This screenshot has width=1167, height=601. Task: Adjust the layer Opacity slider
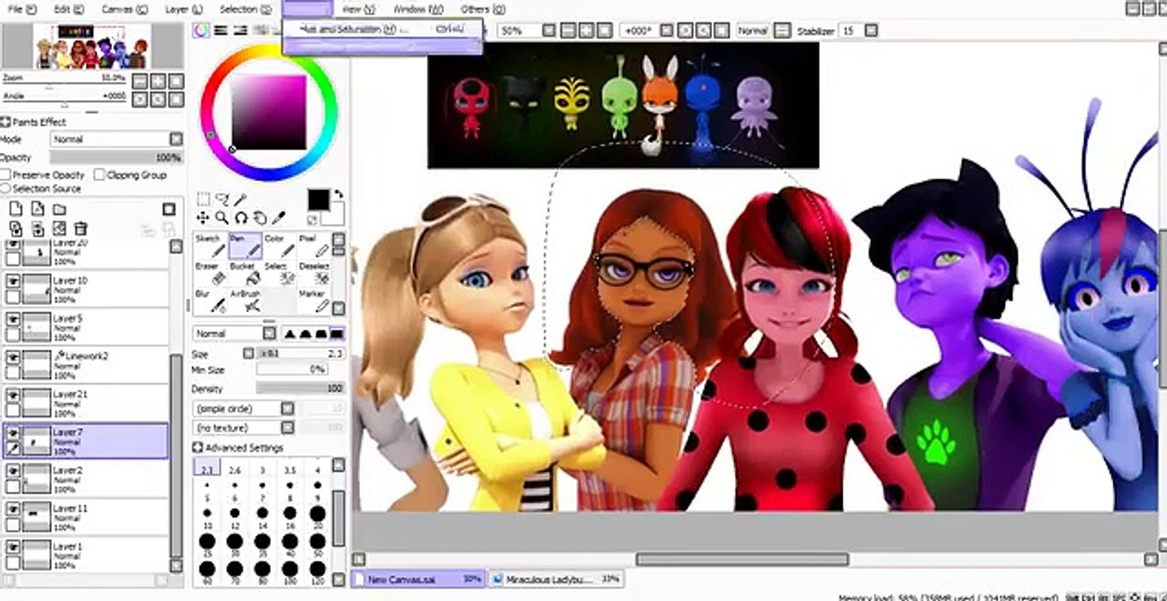[x=116, y=157]
